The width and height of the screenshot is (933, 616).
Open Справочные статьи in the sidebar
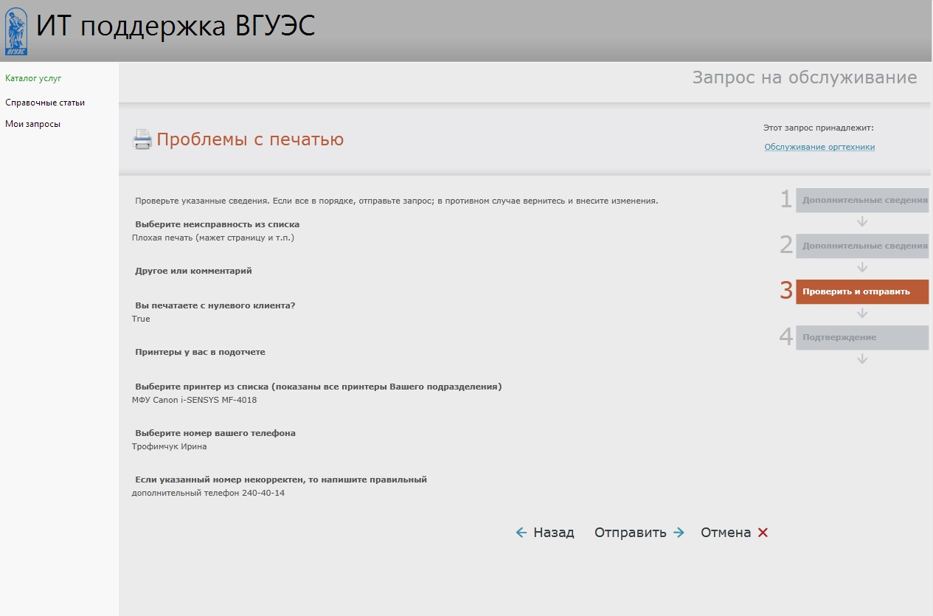point(45,103)
